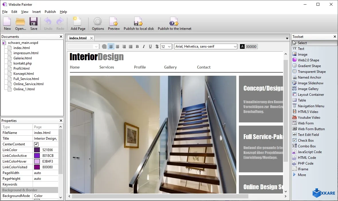
Task: Click Publish to the Internet
Action: point(174,23)
